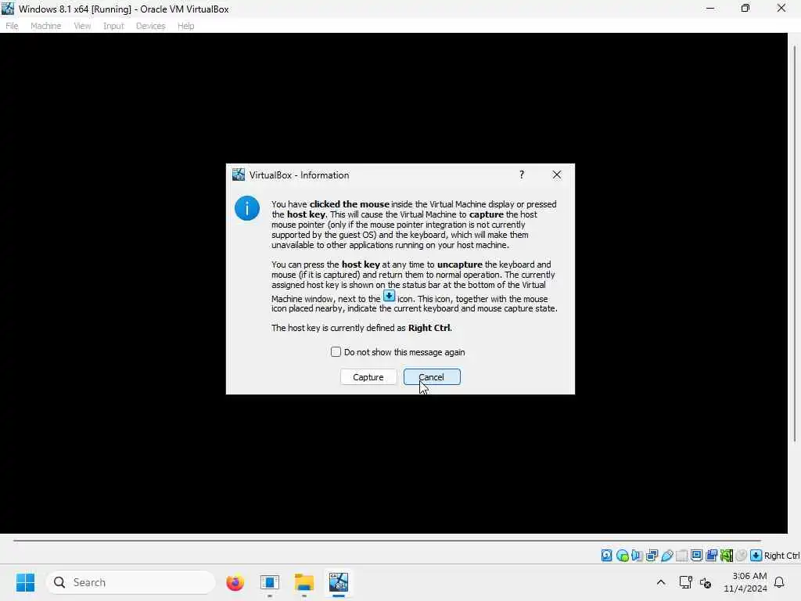The image size is (801, 601).
Task: Click the network adapters status icon
Action: (652, 556)
